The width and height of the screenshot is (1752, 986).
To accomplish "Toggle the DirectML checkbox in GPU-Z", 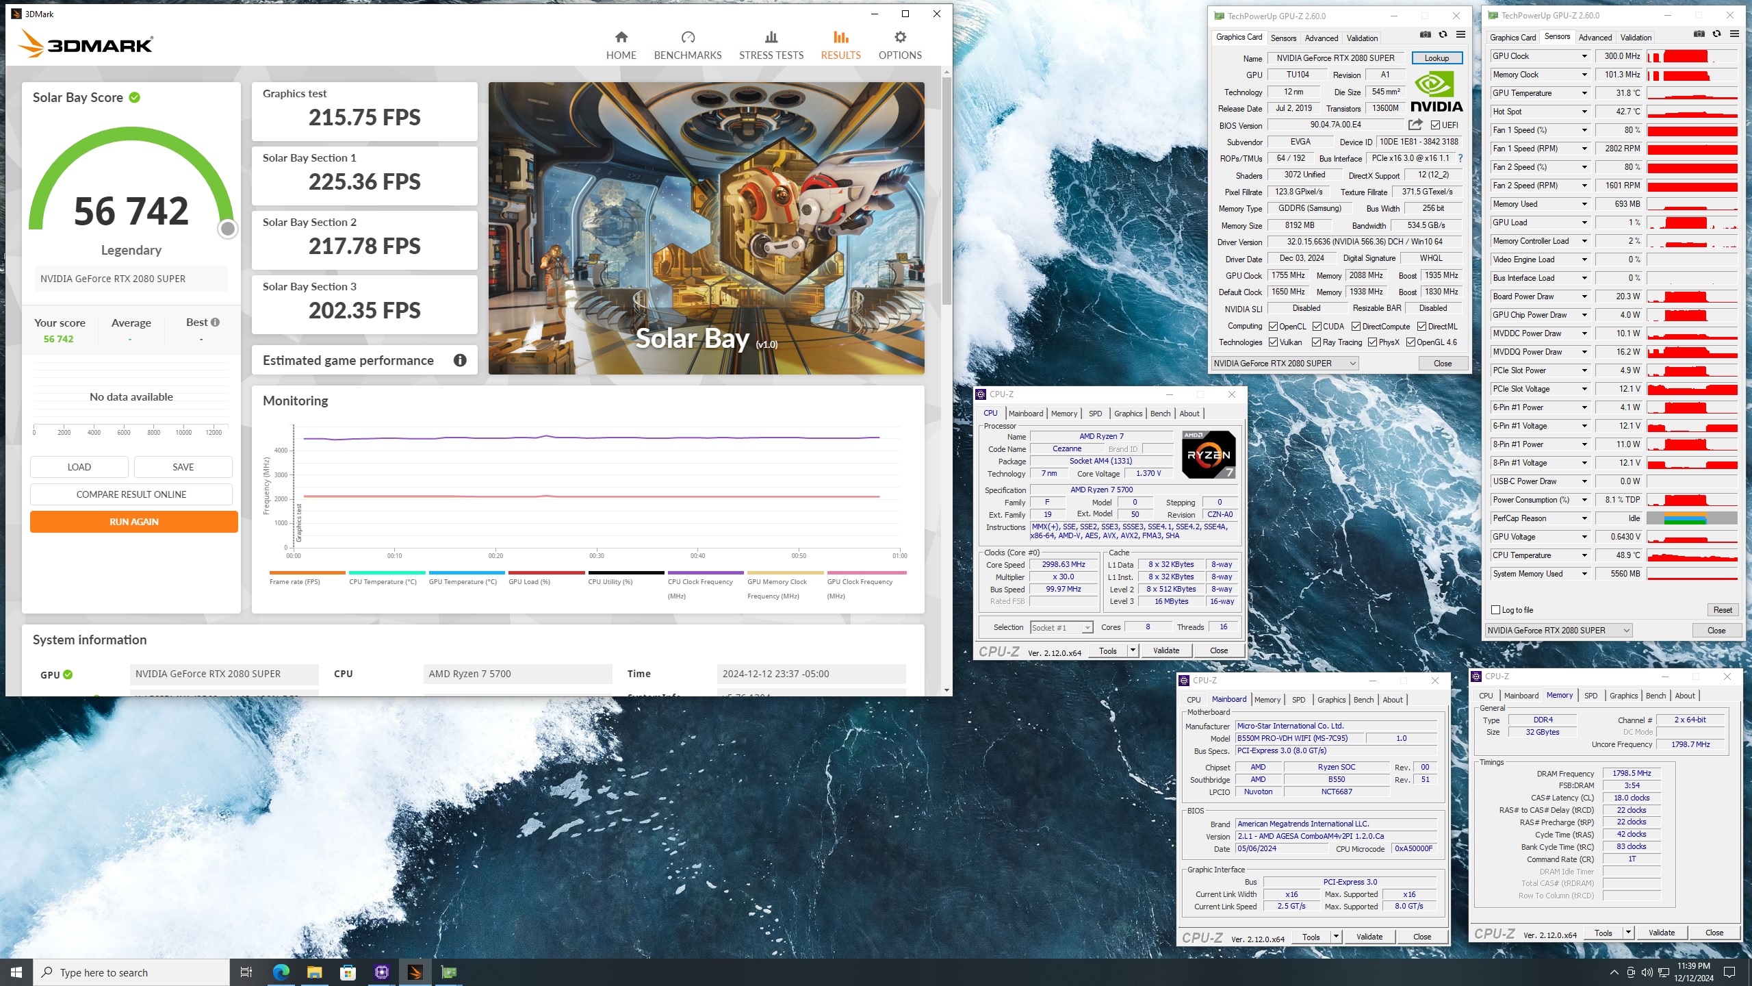I will [x=1421, y=327].
